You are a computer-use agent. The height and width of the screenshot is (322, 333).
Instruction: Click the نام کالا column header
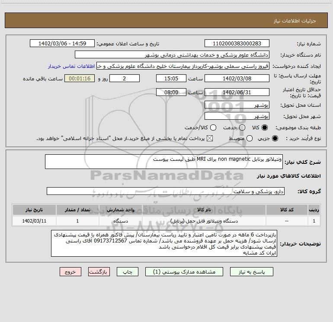[204, 210]
